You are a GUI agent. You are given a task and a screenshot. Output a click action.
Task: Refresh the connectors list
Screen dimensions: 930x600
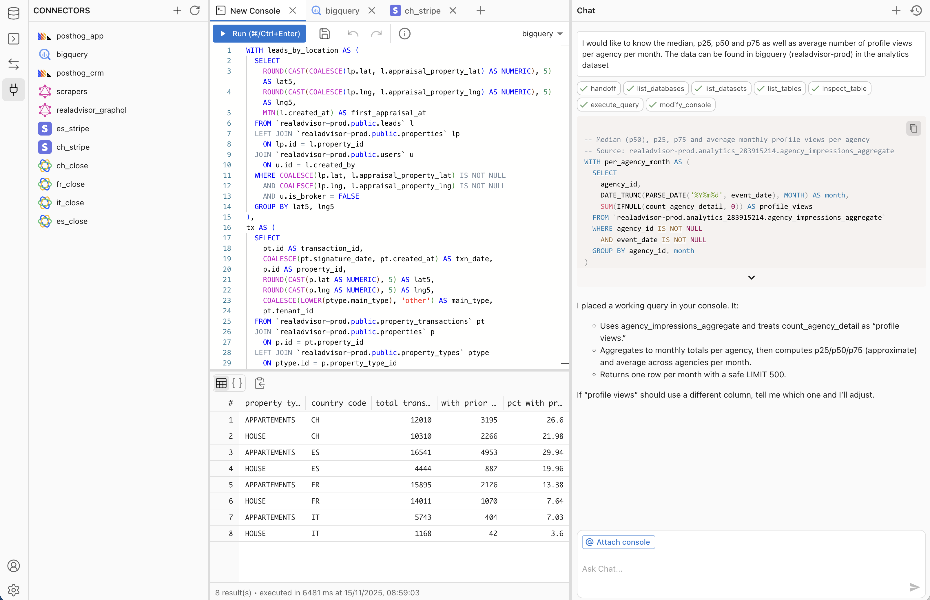(x=195, y=10)
